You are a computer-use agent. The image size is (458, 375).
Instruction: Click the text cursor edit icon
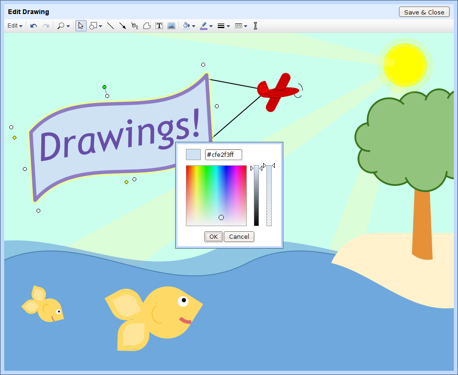point(256,26)
